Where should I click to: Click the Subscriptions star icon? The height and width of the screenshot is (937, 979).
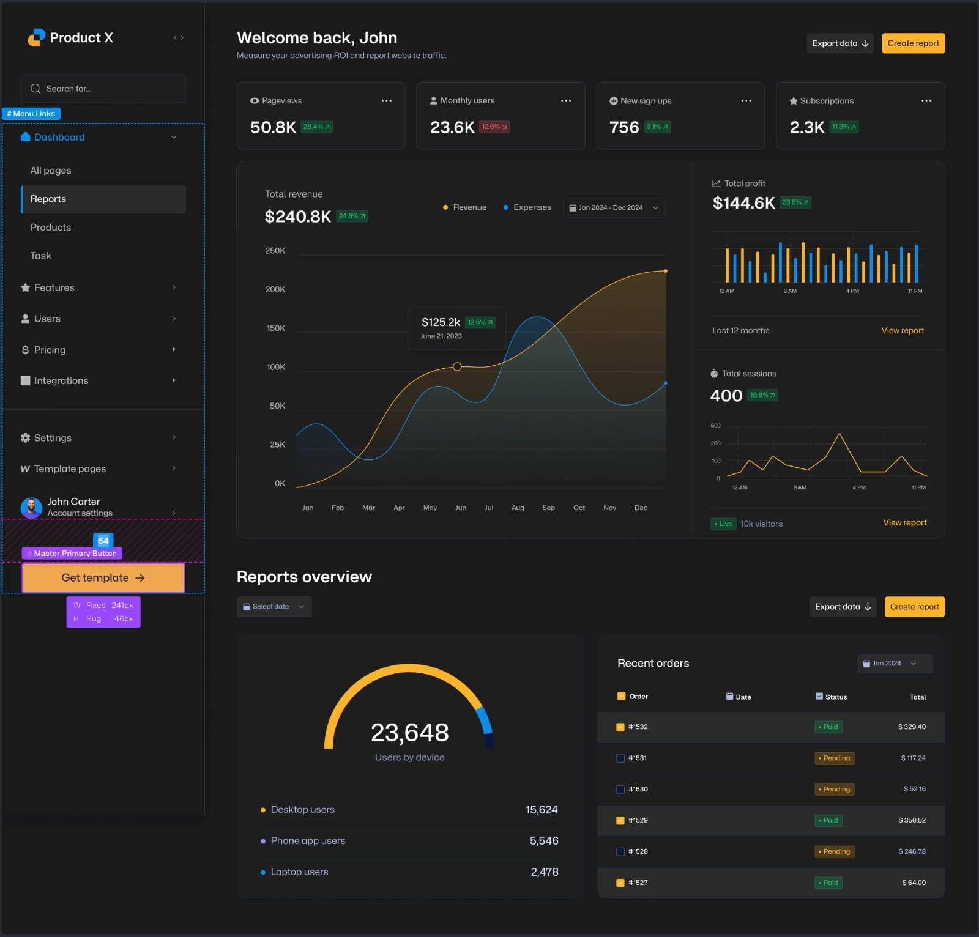pos(794,101)
